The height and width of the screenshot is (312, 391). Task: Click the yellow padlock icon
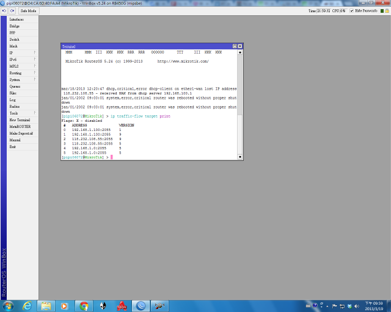[387, 11]
